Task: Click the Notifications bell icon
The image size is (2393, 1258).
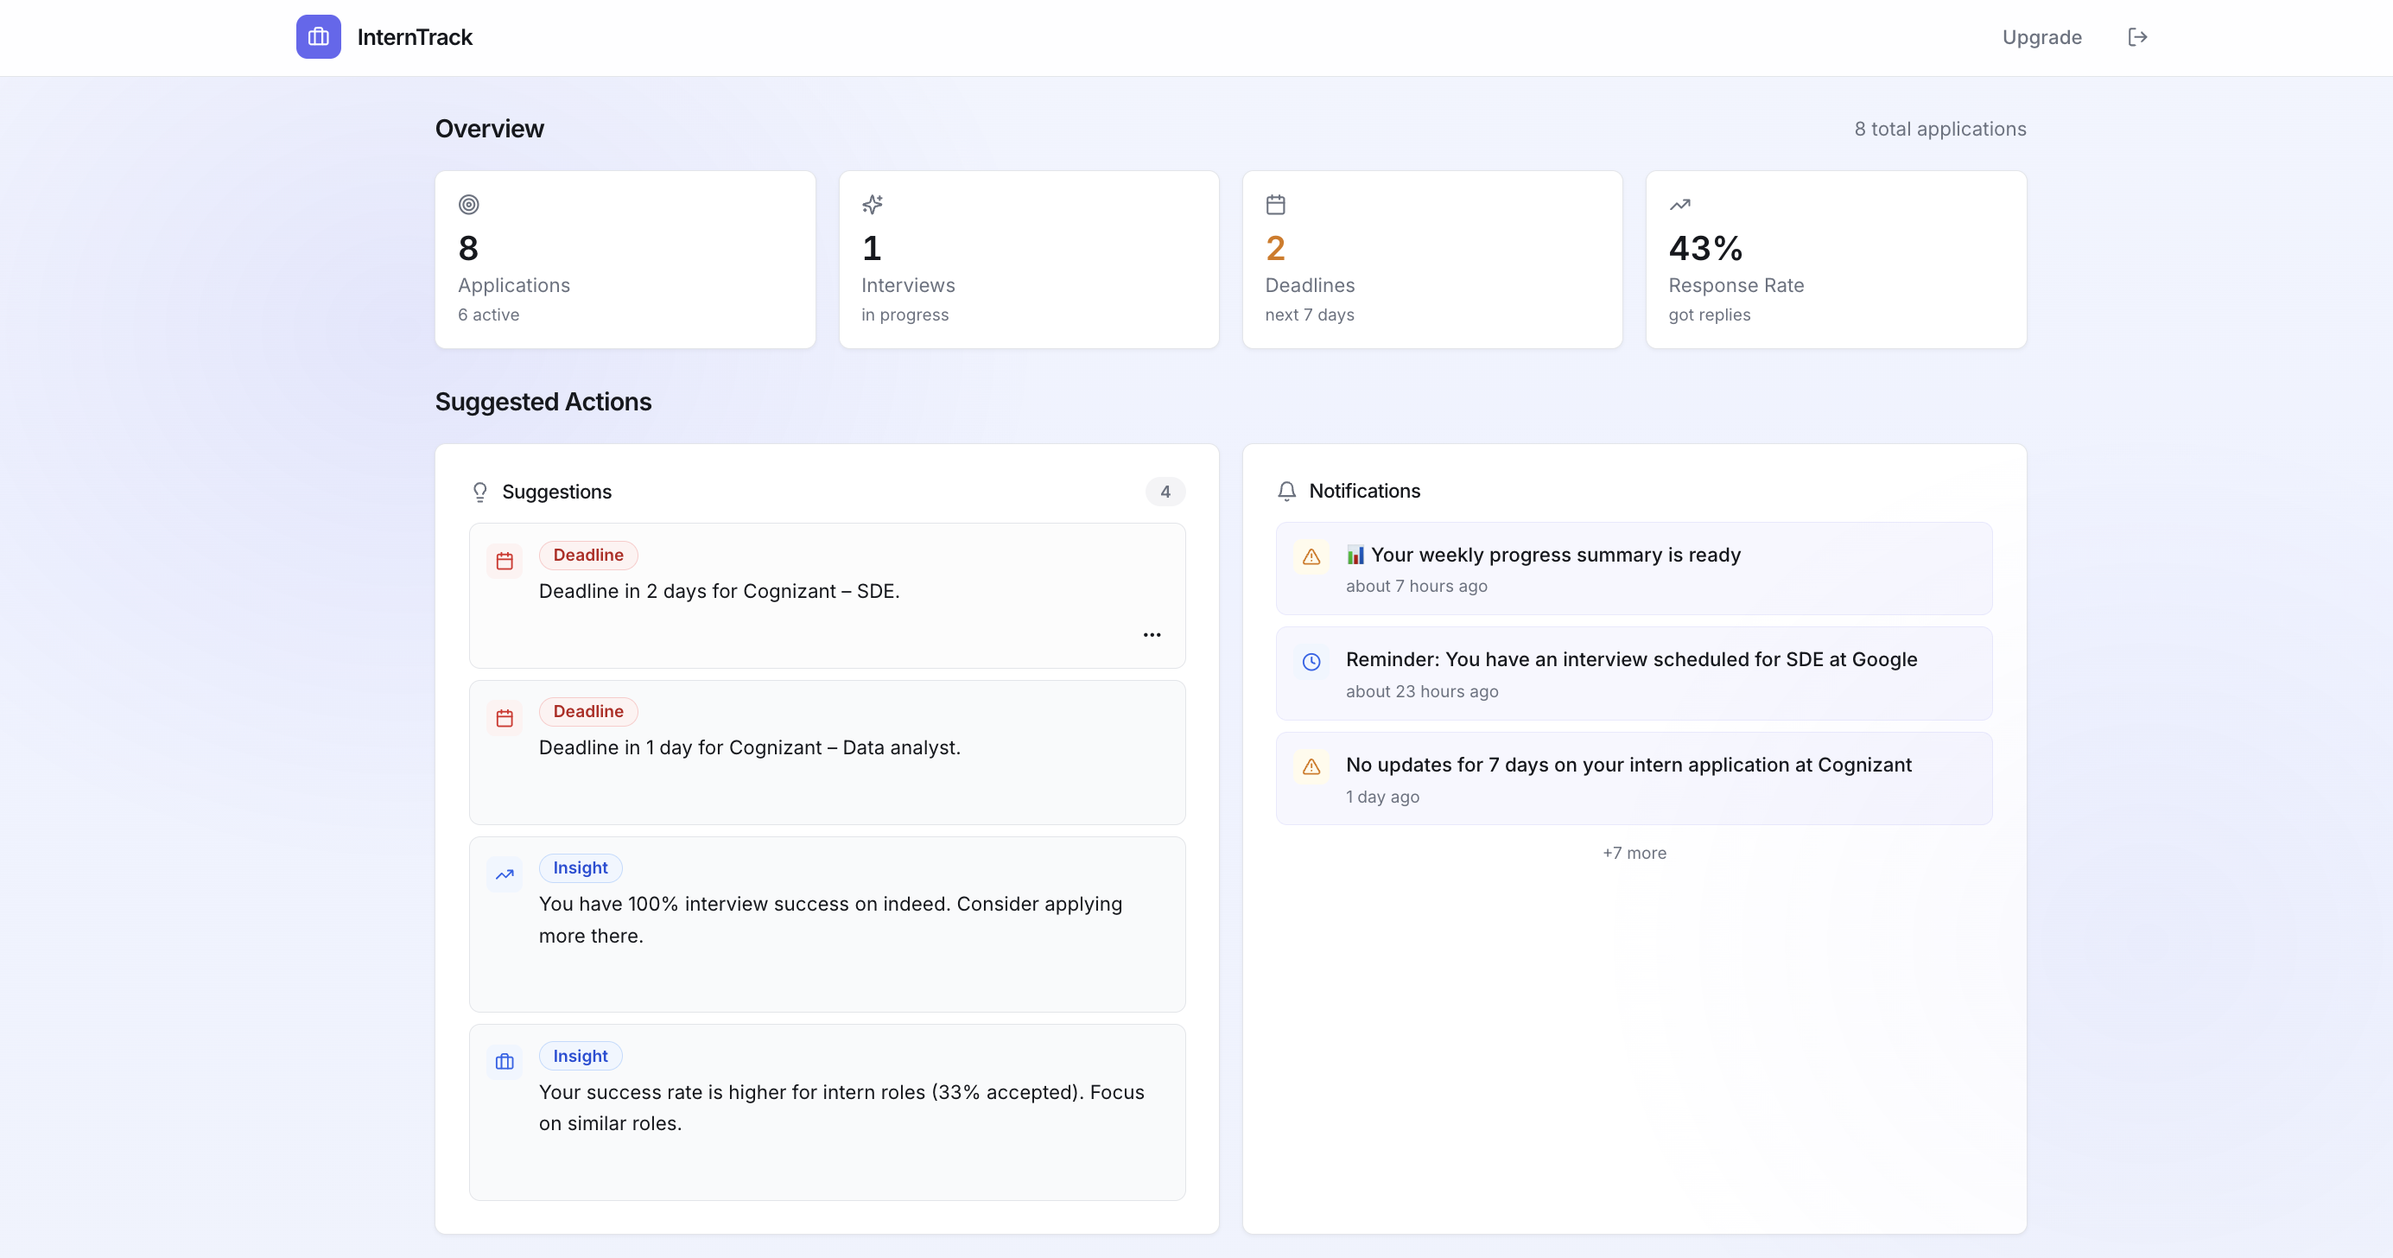Action: click(x=1285, y=491)
